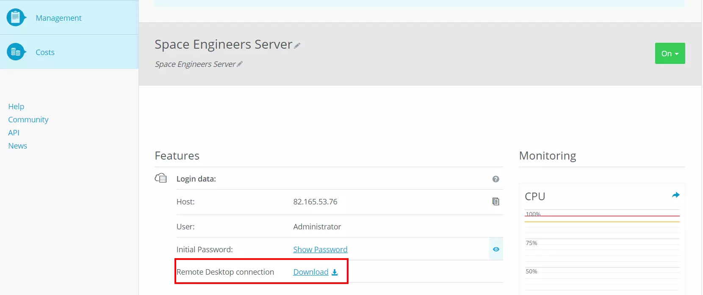Copy the Host IP address to clipboard
The height and width of the screenshot is (295, 703).
[496, 201]
